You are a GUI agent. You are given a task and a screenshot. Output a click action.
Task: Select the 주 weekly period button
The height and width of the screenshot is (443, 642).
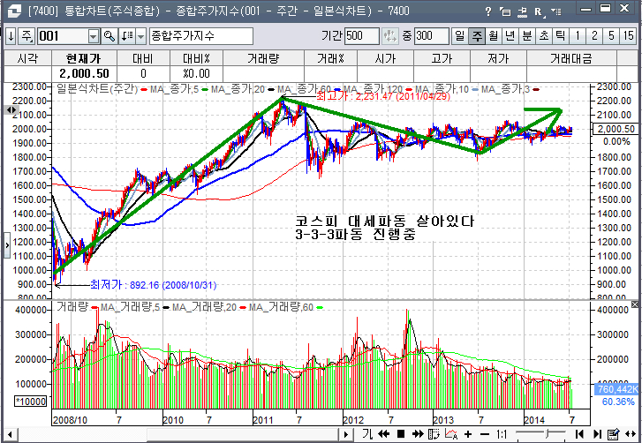coord(477,36)
